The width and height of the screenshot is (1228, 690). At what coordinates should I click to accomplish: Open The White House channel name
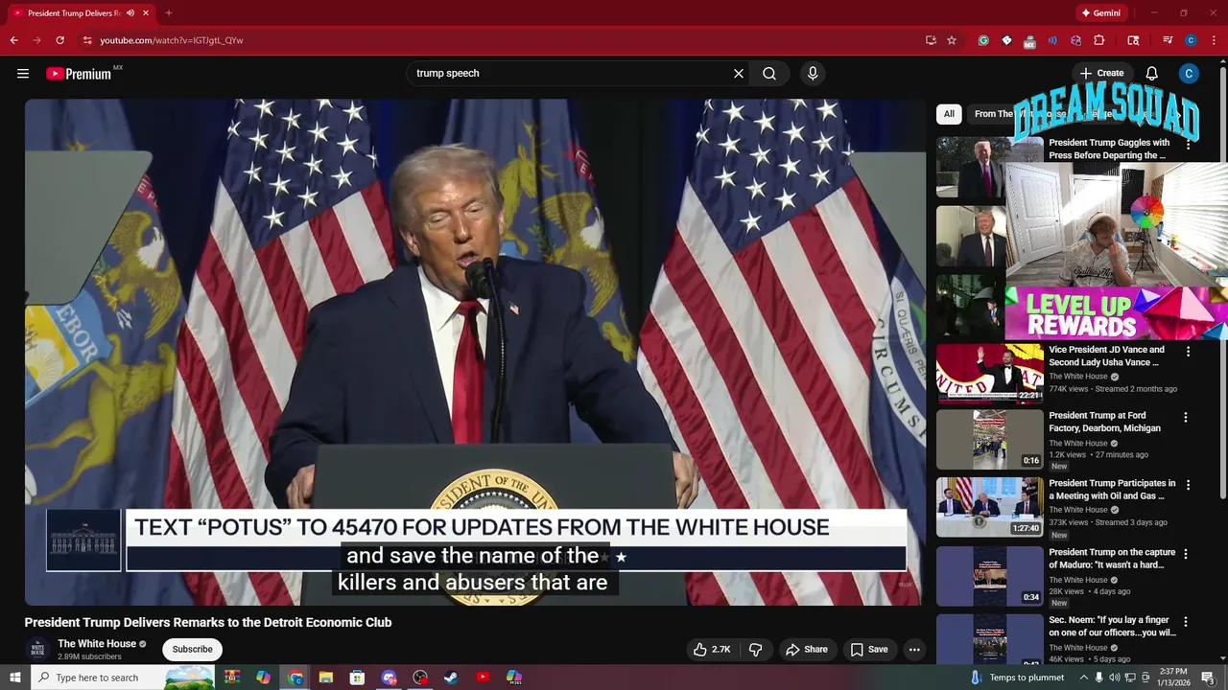click(x=97, y=644)
